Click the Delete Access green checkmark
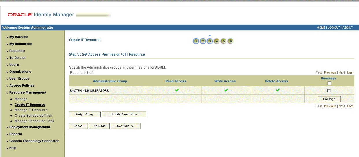Image resolution: width=359 pixels, height=157 pixels. click(x=278, y=90)
